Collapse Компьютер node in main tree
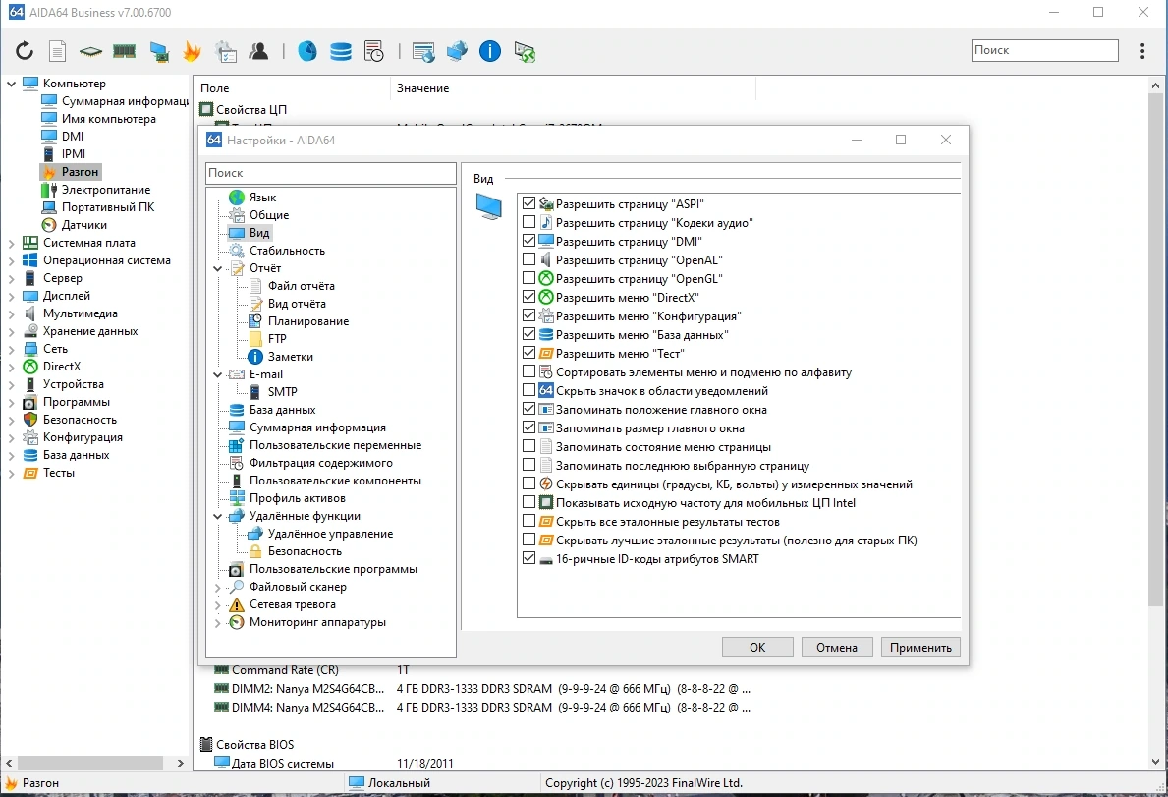This screenshot has width=1168, height=797. tap(11, 84)
